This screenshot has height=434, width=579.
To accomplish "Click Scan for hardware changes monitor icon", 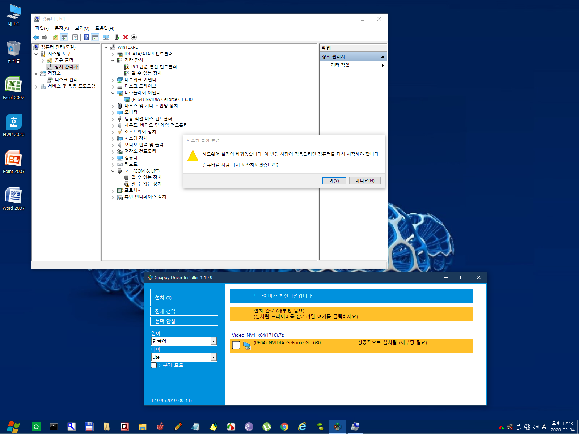I will click(106, 37).
